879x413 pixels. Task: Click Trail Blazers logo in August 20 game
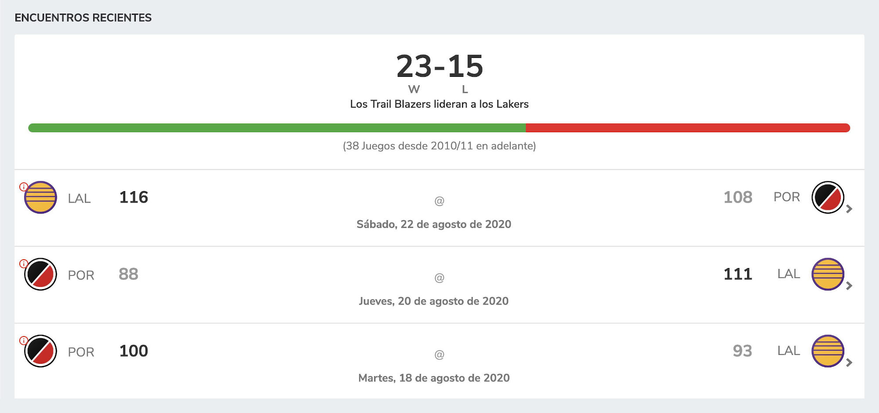coord(40,274)
